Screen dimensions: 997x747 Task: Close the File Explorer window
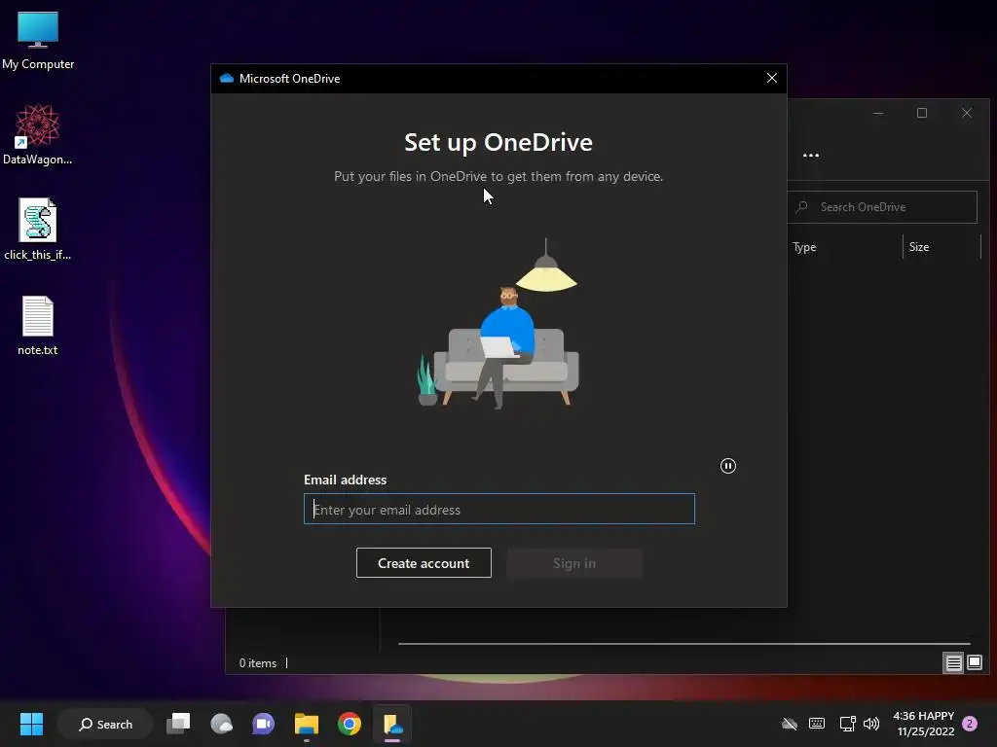tap(967, 113)
